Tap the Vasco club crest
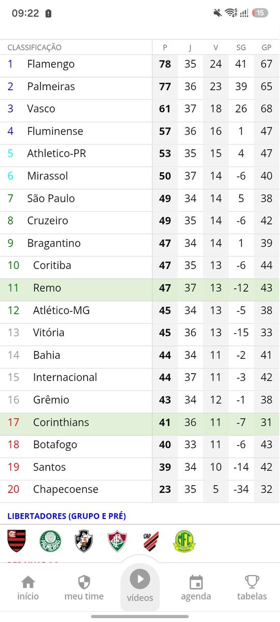The height and width of the screenshot is (622, 280). point(83,541)
